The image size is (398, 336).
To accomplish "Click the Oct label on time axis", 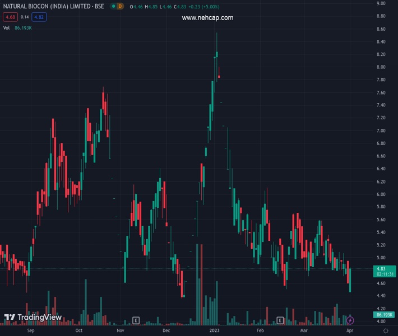I will (x=79, y=331).
